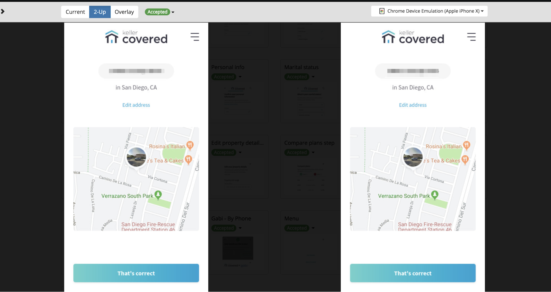Expand the sidebar with the chevron arrow

point(3,11)
